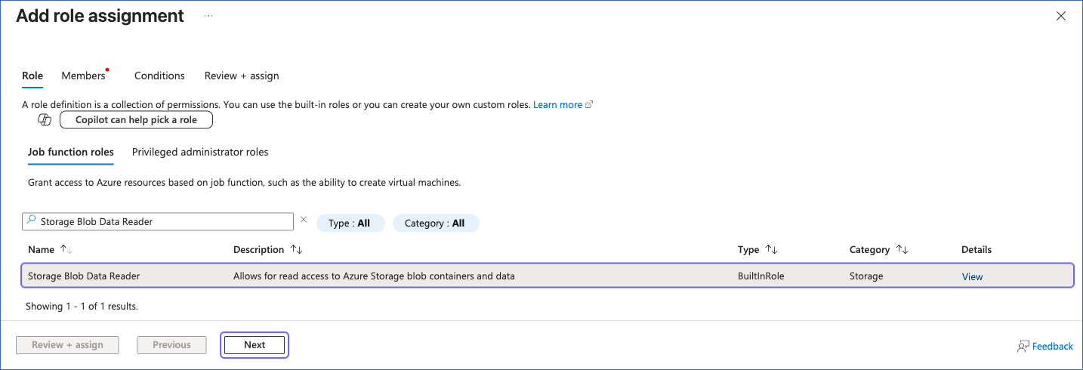Go to the Review + assign tab
This screenshot has width=1083, height=370.
(x=242, y=76)
